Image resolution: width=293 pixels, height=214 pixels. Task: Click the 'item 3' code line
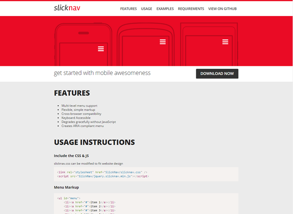[x=89, y=211]
